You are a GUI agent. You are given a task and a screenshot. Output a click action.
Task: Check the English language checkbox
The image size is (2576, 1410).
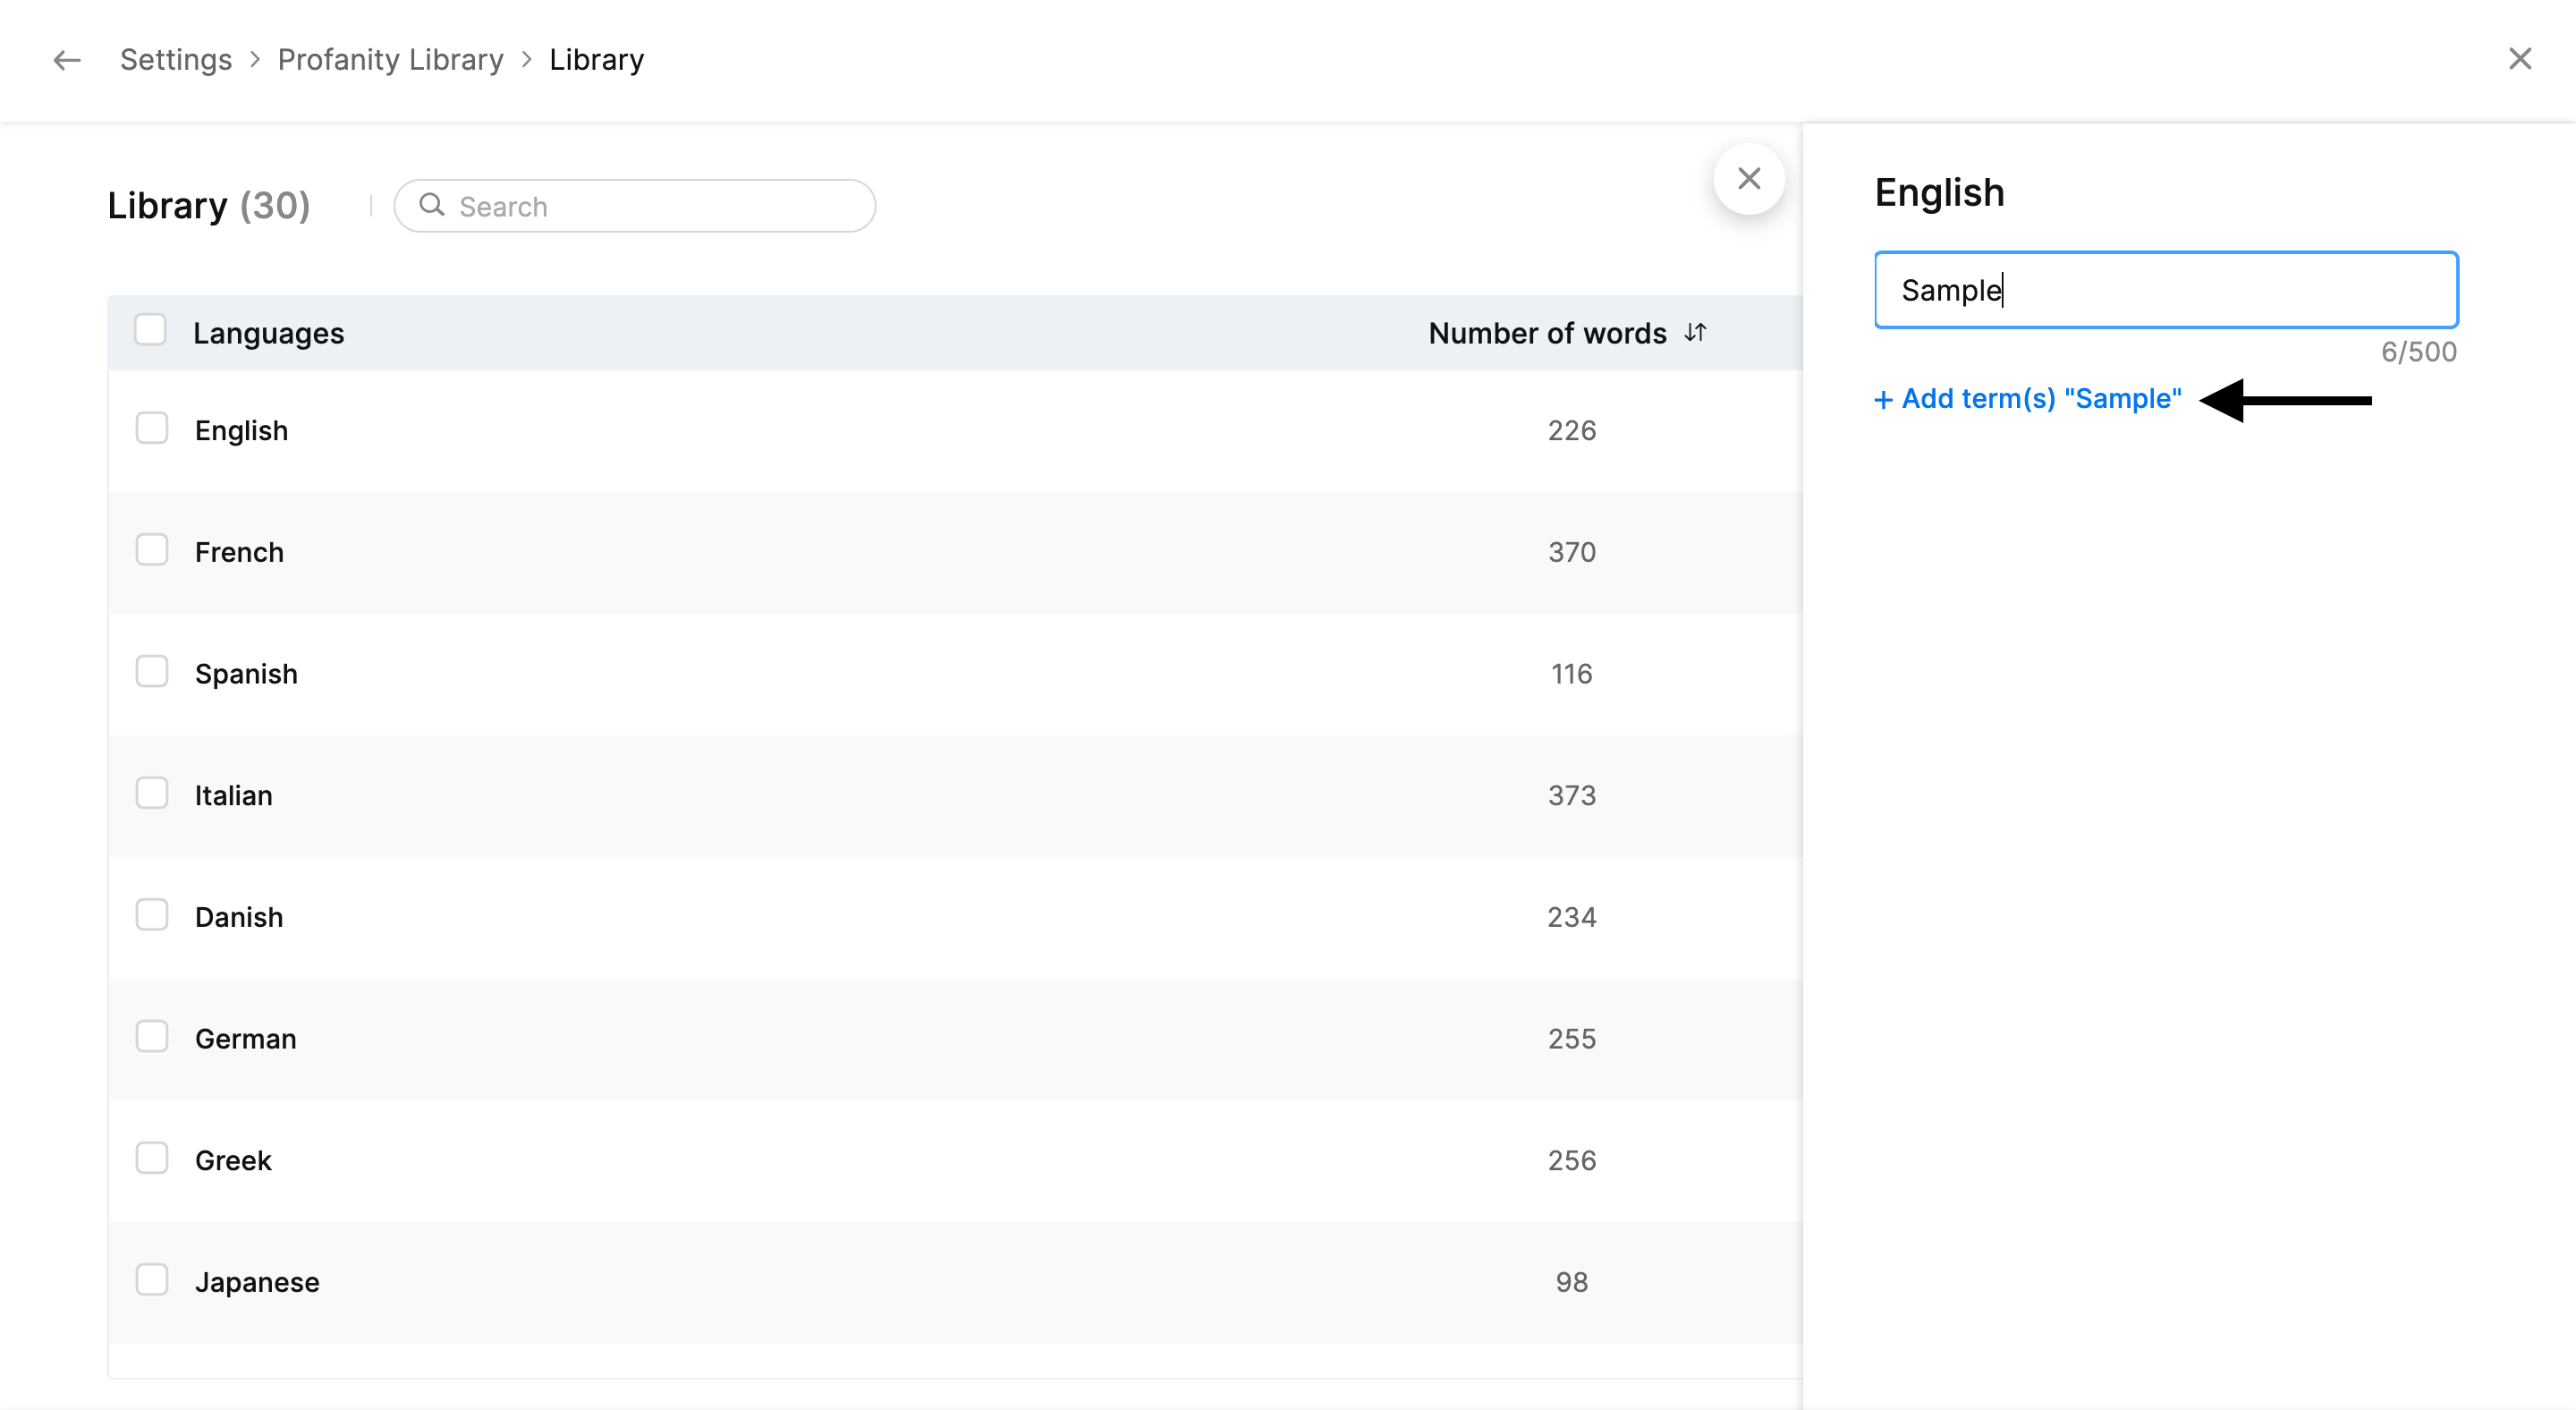tap(152, 429)
